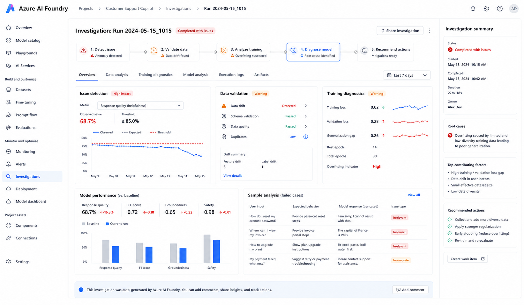Click the Add comment button
Screen dimensions: 524x305
[x=410, y=290]
